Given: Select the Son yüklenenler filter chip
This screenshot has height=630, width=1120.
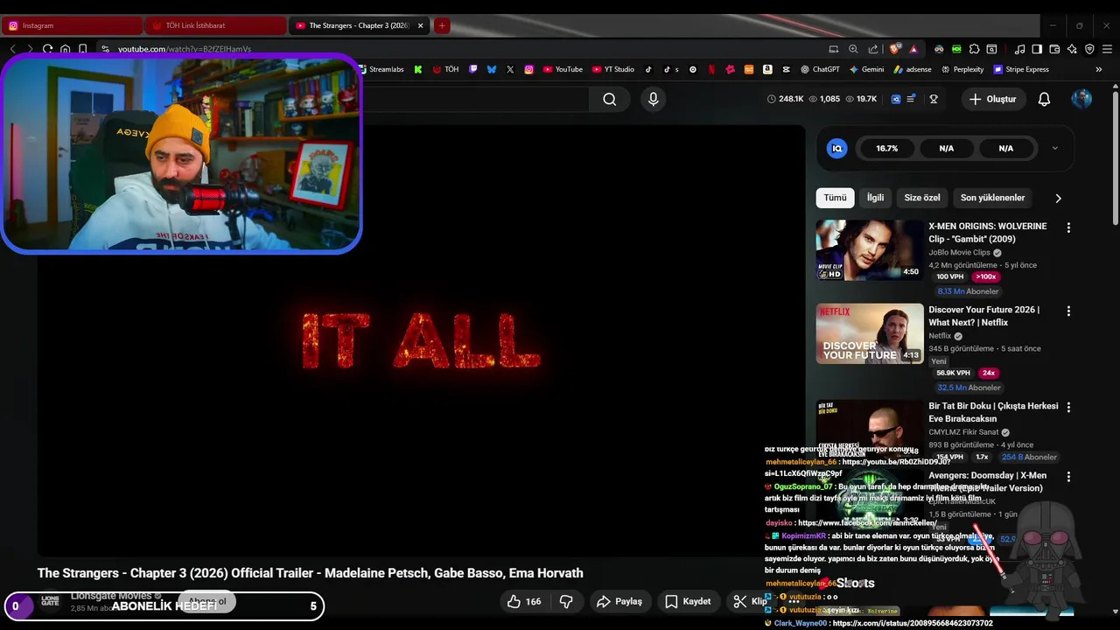Looking at the screenshot, I should (x=992, y=198).
